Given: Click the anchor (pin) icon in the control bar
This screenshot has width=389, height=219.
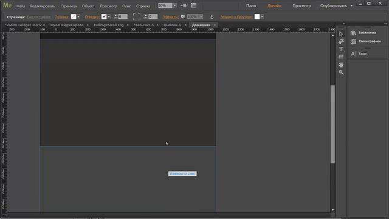Looking at the screenshot, I should click(x=212, y=17).
